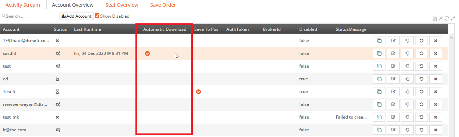Reset the test_mk account

[x=422, y=117]
